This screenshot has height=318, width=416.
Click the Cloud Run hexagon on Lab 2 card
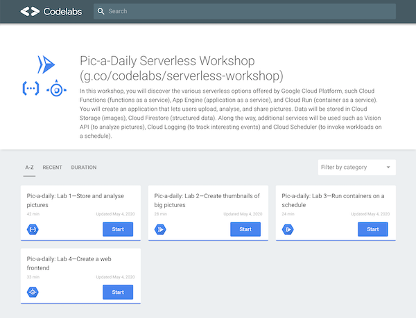(160, 229)
